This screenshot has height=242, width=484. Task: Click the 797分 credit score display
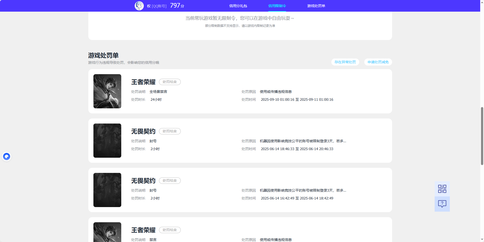(x=178, y=5)
